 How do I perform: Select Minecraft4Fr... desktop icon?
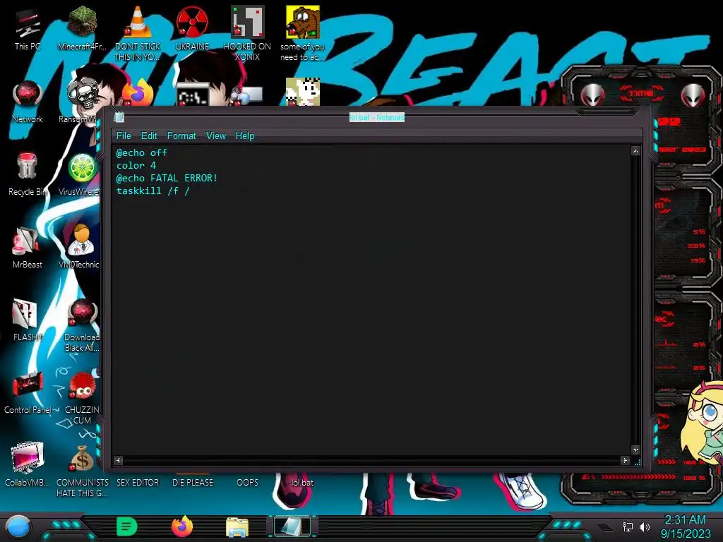(x=82, y=28)
